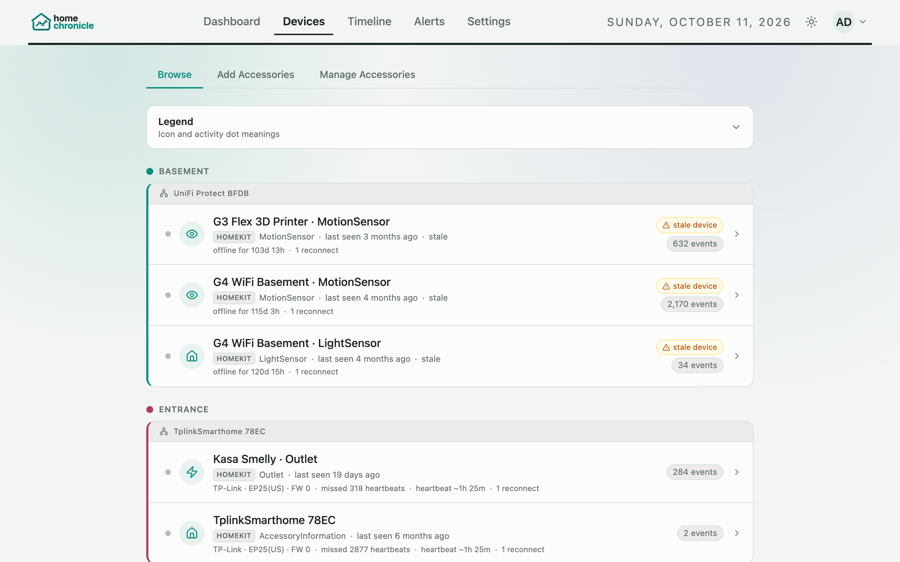Screen dimensions: 900x562
Task: Switch to Manage Accessories sub-tab
Action: (367, 75)
